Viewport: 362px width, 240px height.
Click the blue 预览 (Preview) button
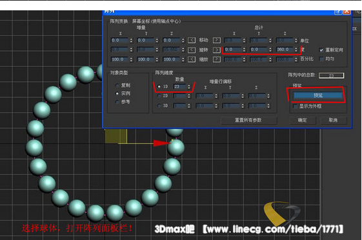[x=318, y=95]
